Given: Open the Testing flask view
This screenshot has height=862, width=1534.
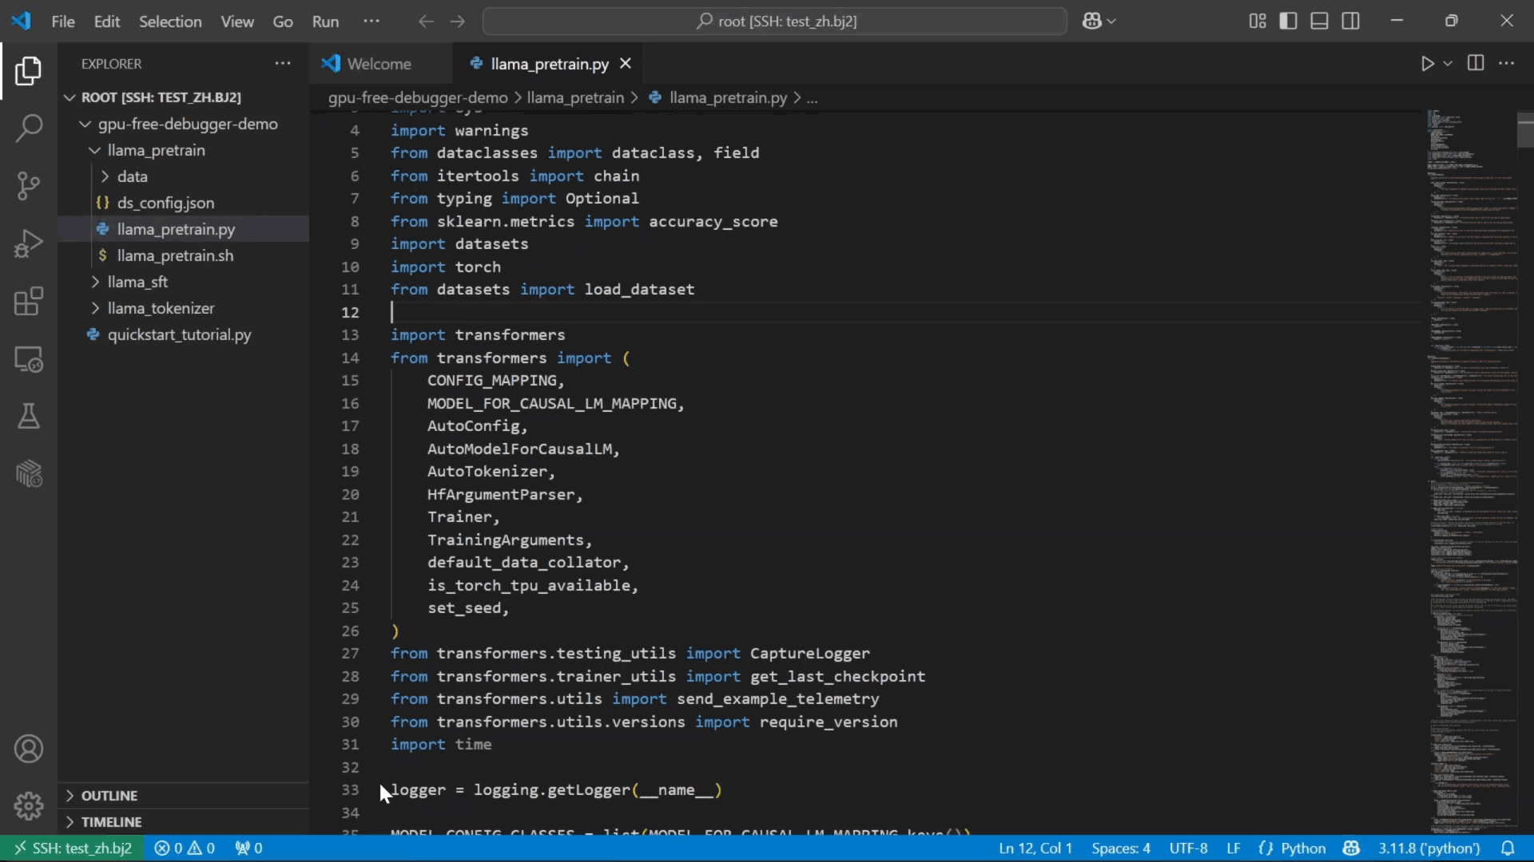Looking at the screenshot, I should tap(29, 416).
